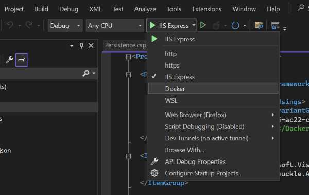Viewport: 309px width, 195px height.
Task: Open the Window menu
Action: pyautogui.click(x=244, y=9)
